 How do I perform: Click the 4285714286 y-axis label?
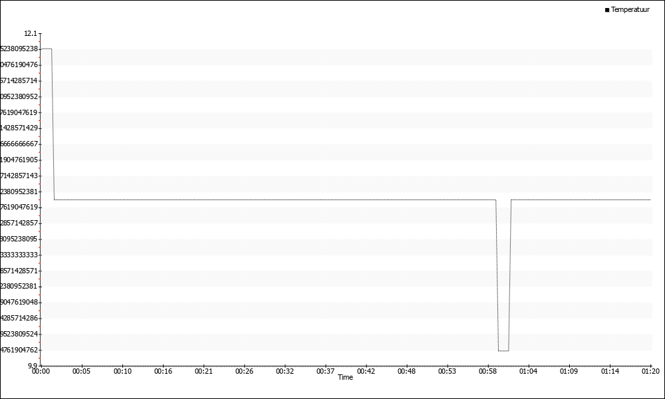(x=19, y=318)
